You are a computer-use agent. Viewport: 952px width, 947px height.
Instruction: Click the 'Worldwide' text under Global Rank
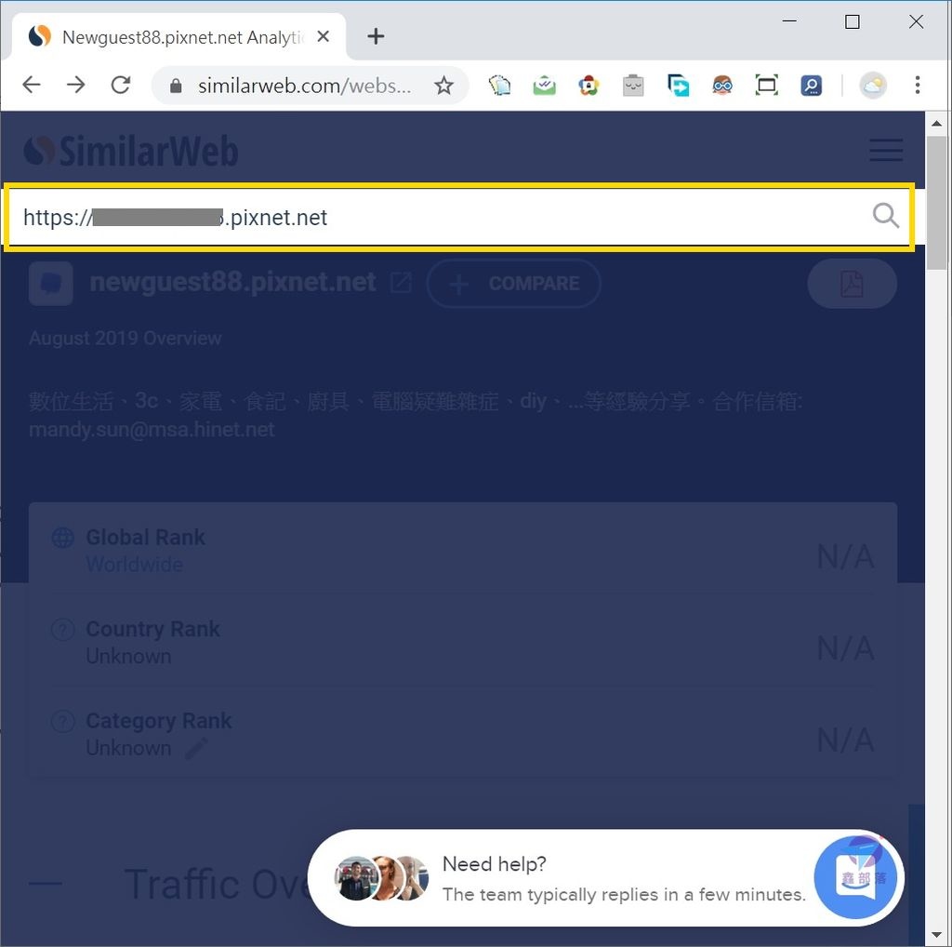click(x=134, y=565)
